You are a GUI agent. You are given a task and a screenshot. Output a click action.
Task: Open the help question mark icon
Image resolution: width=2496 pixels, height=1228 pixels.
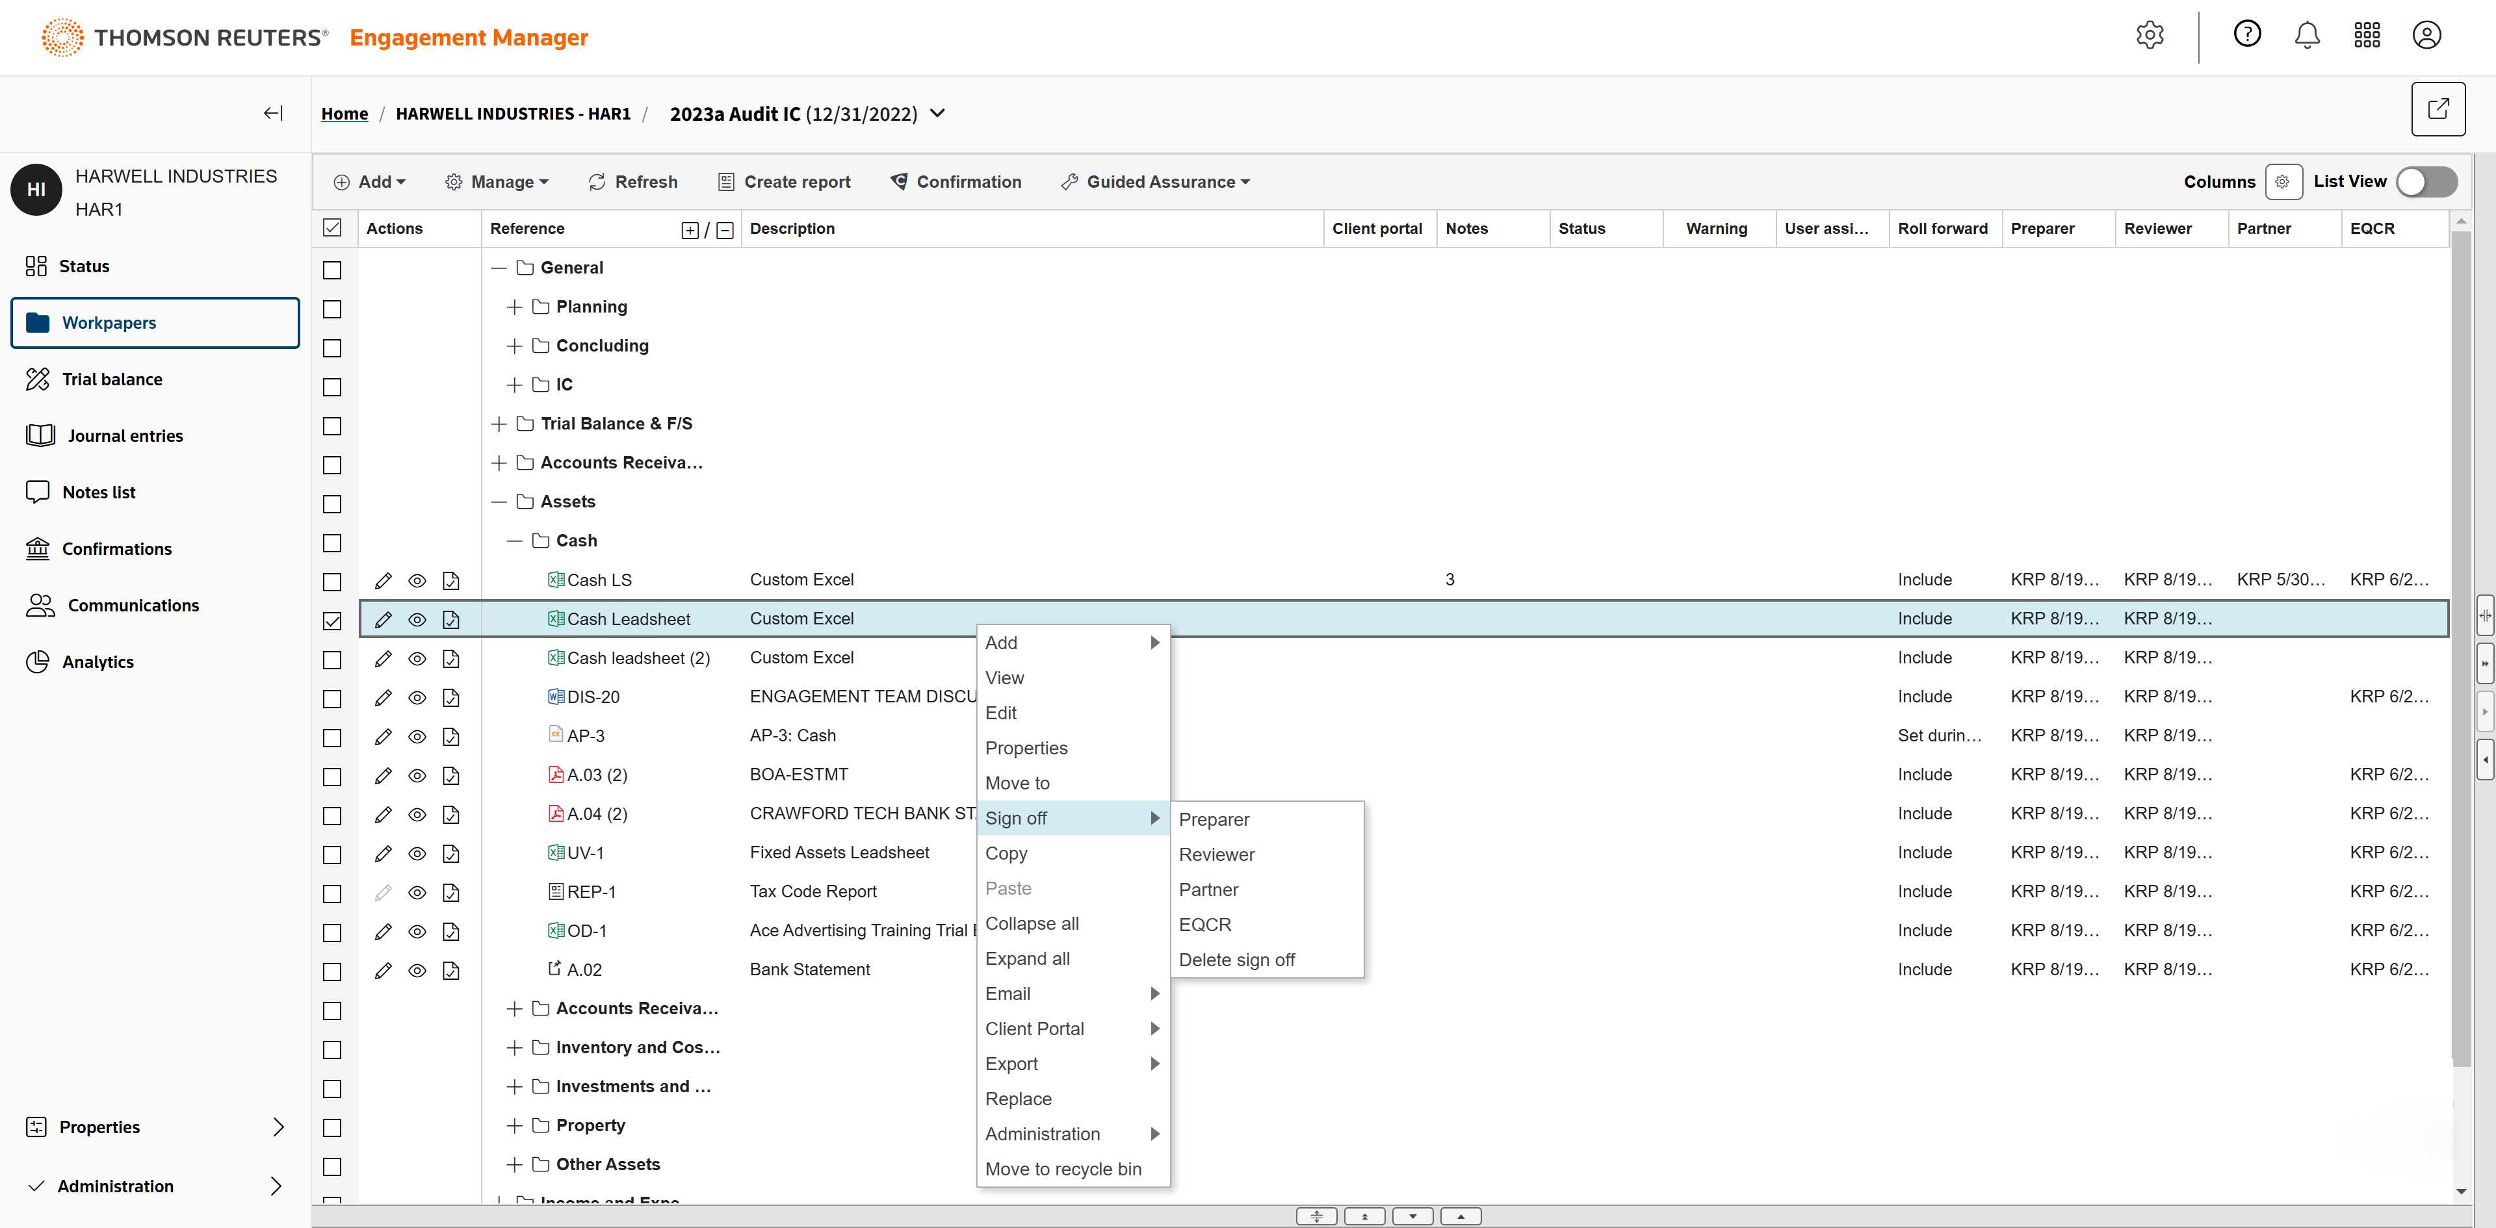[x=2246, y=35]
